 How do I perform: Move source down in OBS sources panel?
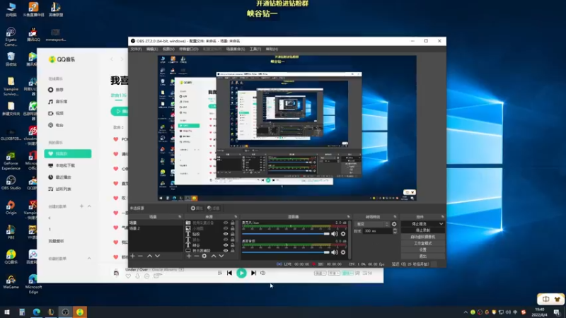pyautogui.click(x=221, y=256)
